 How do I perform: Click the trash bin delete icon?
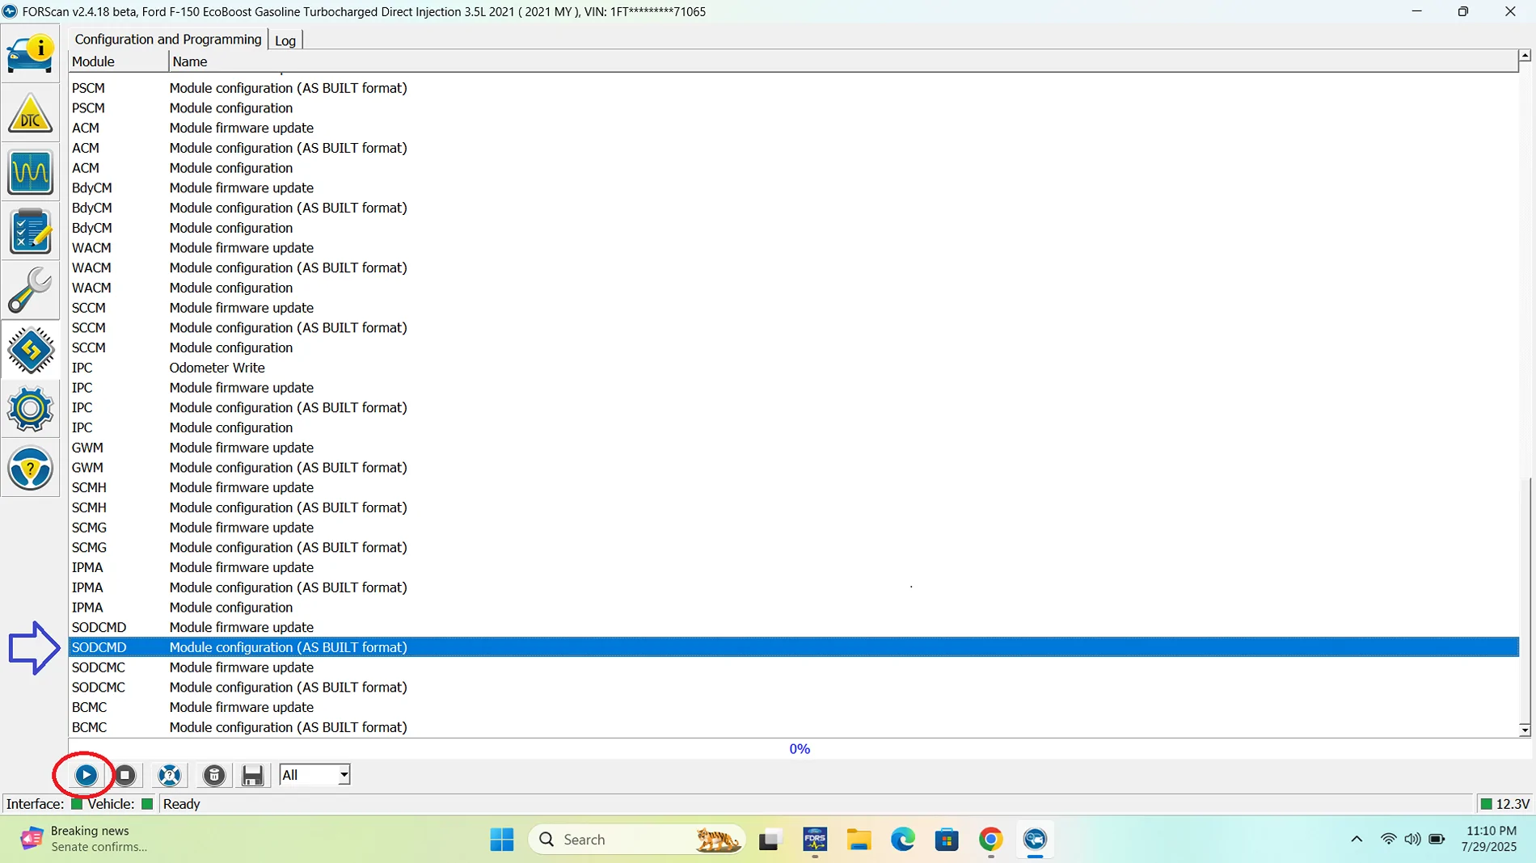tap(214, 775)
